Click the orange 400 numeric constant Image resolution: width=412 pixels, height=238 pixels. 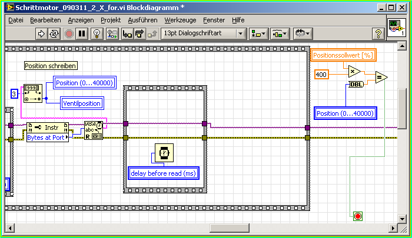tap(321, 75)
